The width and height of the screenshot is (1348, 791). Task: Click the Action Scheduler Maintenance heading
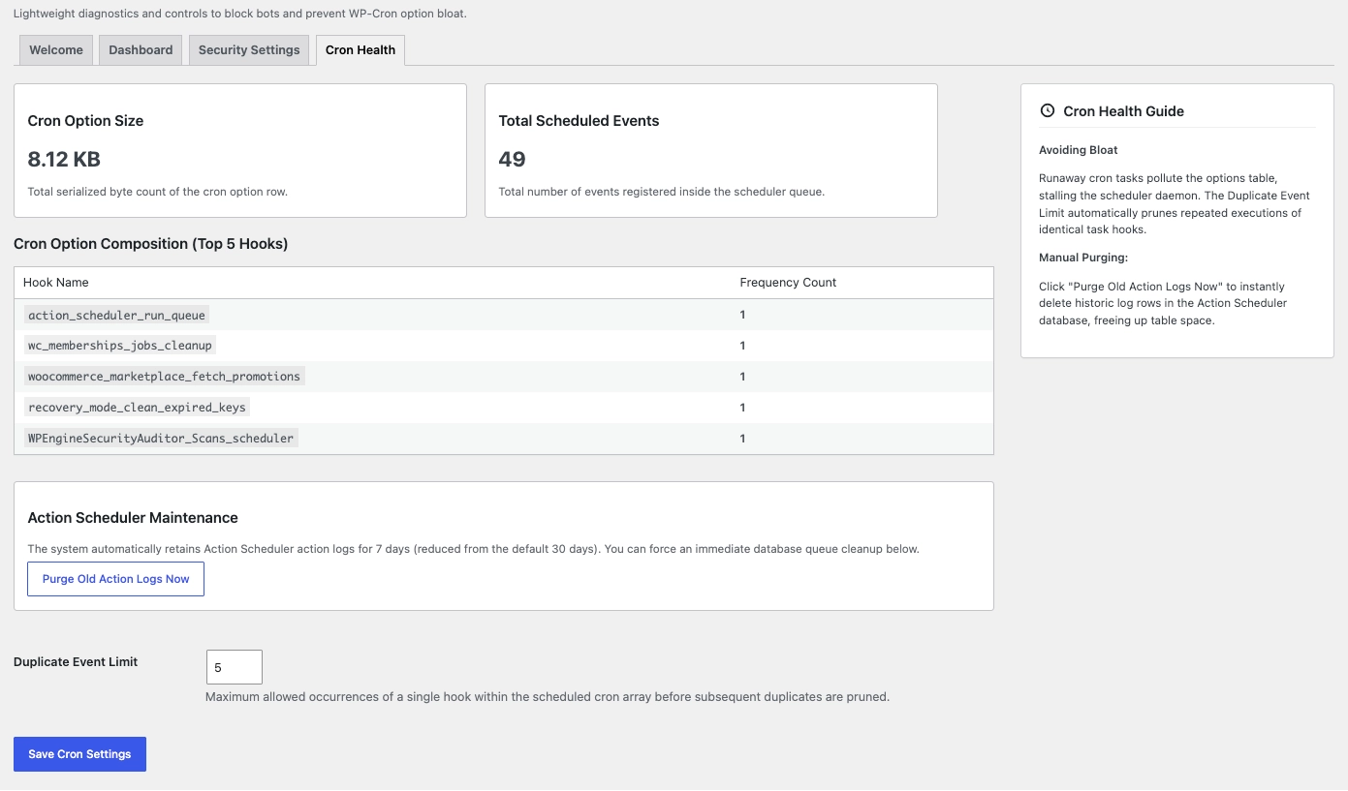tap(133, 518)
